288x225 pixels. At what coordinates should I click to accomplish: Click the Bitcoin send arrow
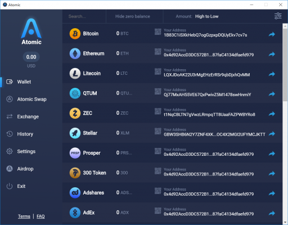tap(272, 34)
